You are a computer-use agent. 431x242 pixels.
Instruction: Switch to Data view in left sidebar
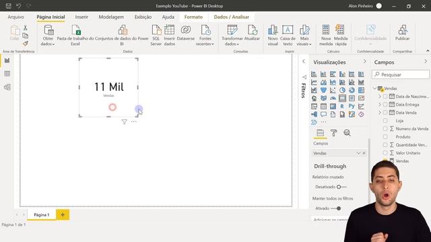click(7, 73)
